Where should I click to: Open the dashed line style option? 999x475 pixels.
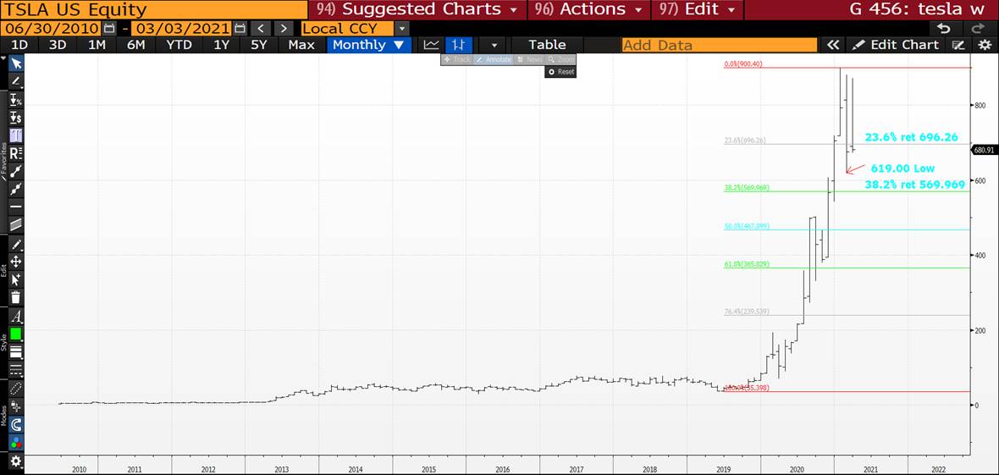coord(16,370)
